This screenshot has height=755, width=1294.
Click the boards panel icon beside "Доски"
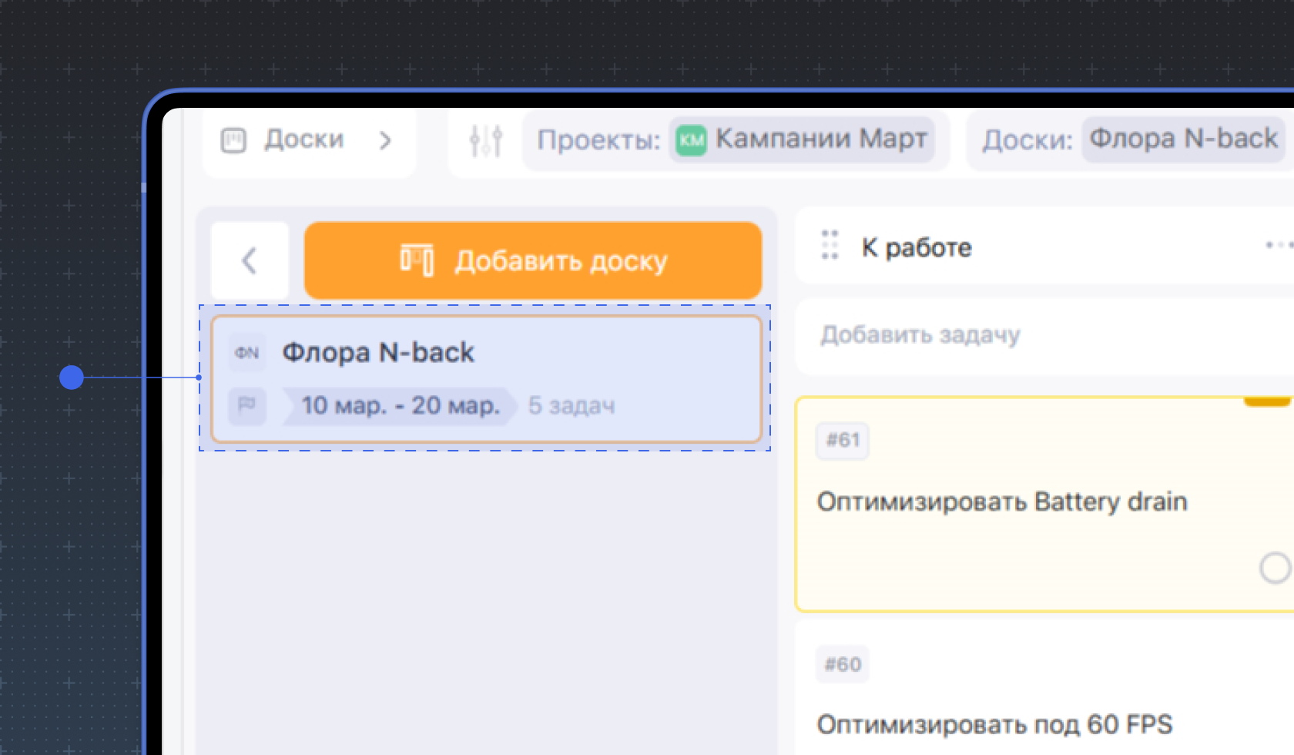[233, 139]
